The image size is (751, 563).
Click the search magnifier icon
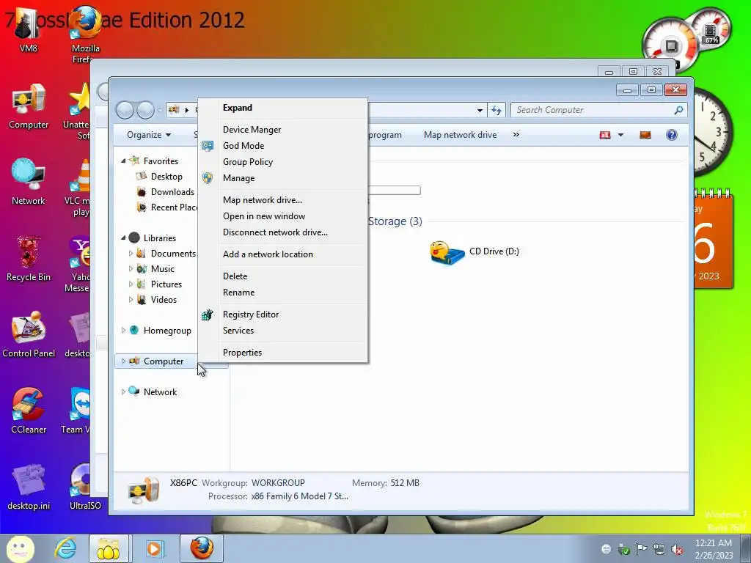(x=678, y=110)
